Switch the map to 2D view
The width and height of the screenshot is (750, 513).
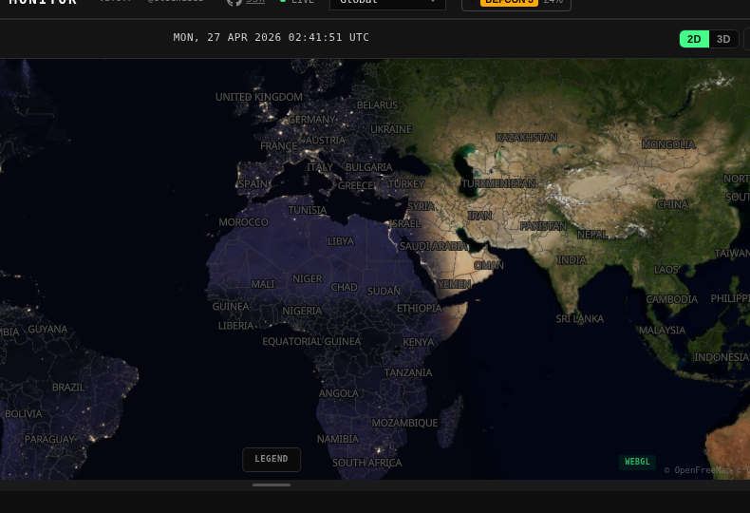coord(694,39)
